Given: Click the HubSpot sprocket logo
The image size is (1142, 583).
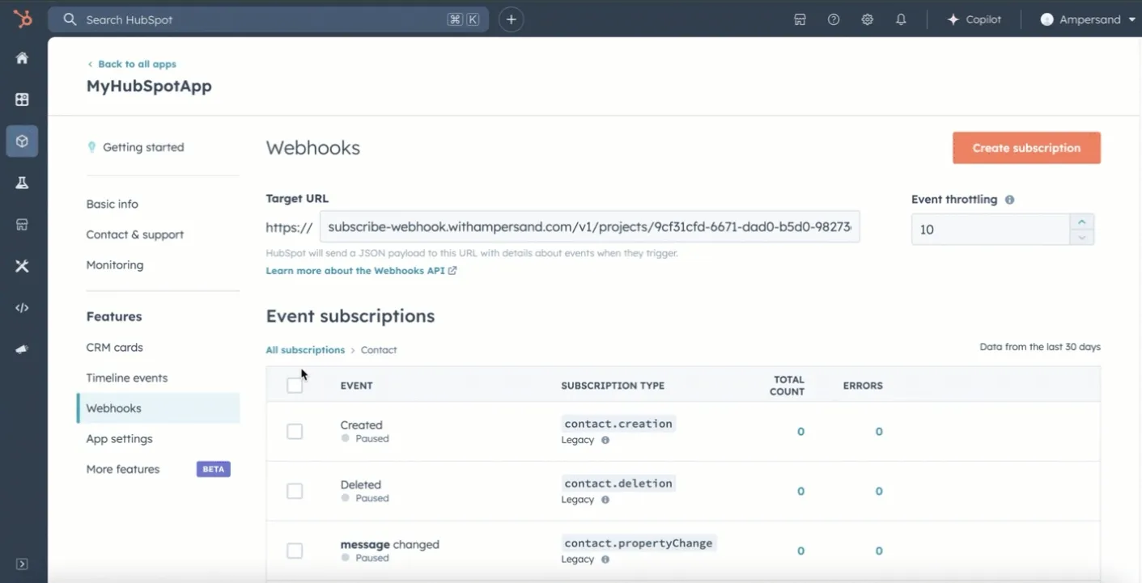Looking at the screenshot, I should pos(22,19).
